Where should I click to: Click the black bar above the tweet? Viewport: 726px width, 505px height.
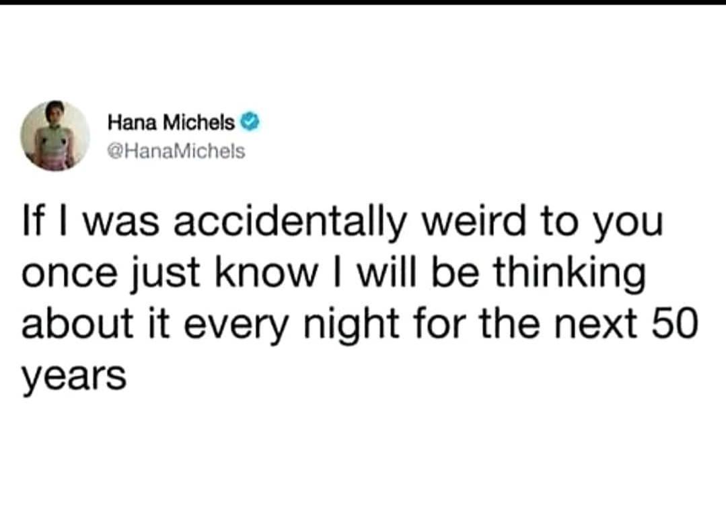(x=363, y=3)
